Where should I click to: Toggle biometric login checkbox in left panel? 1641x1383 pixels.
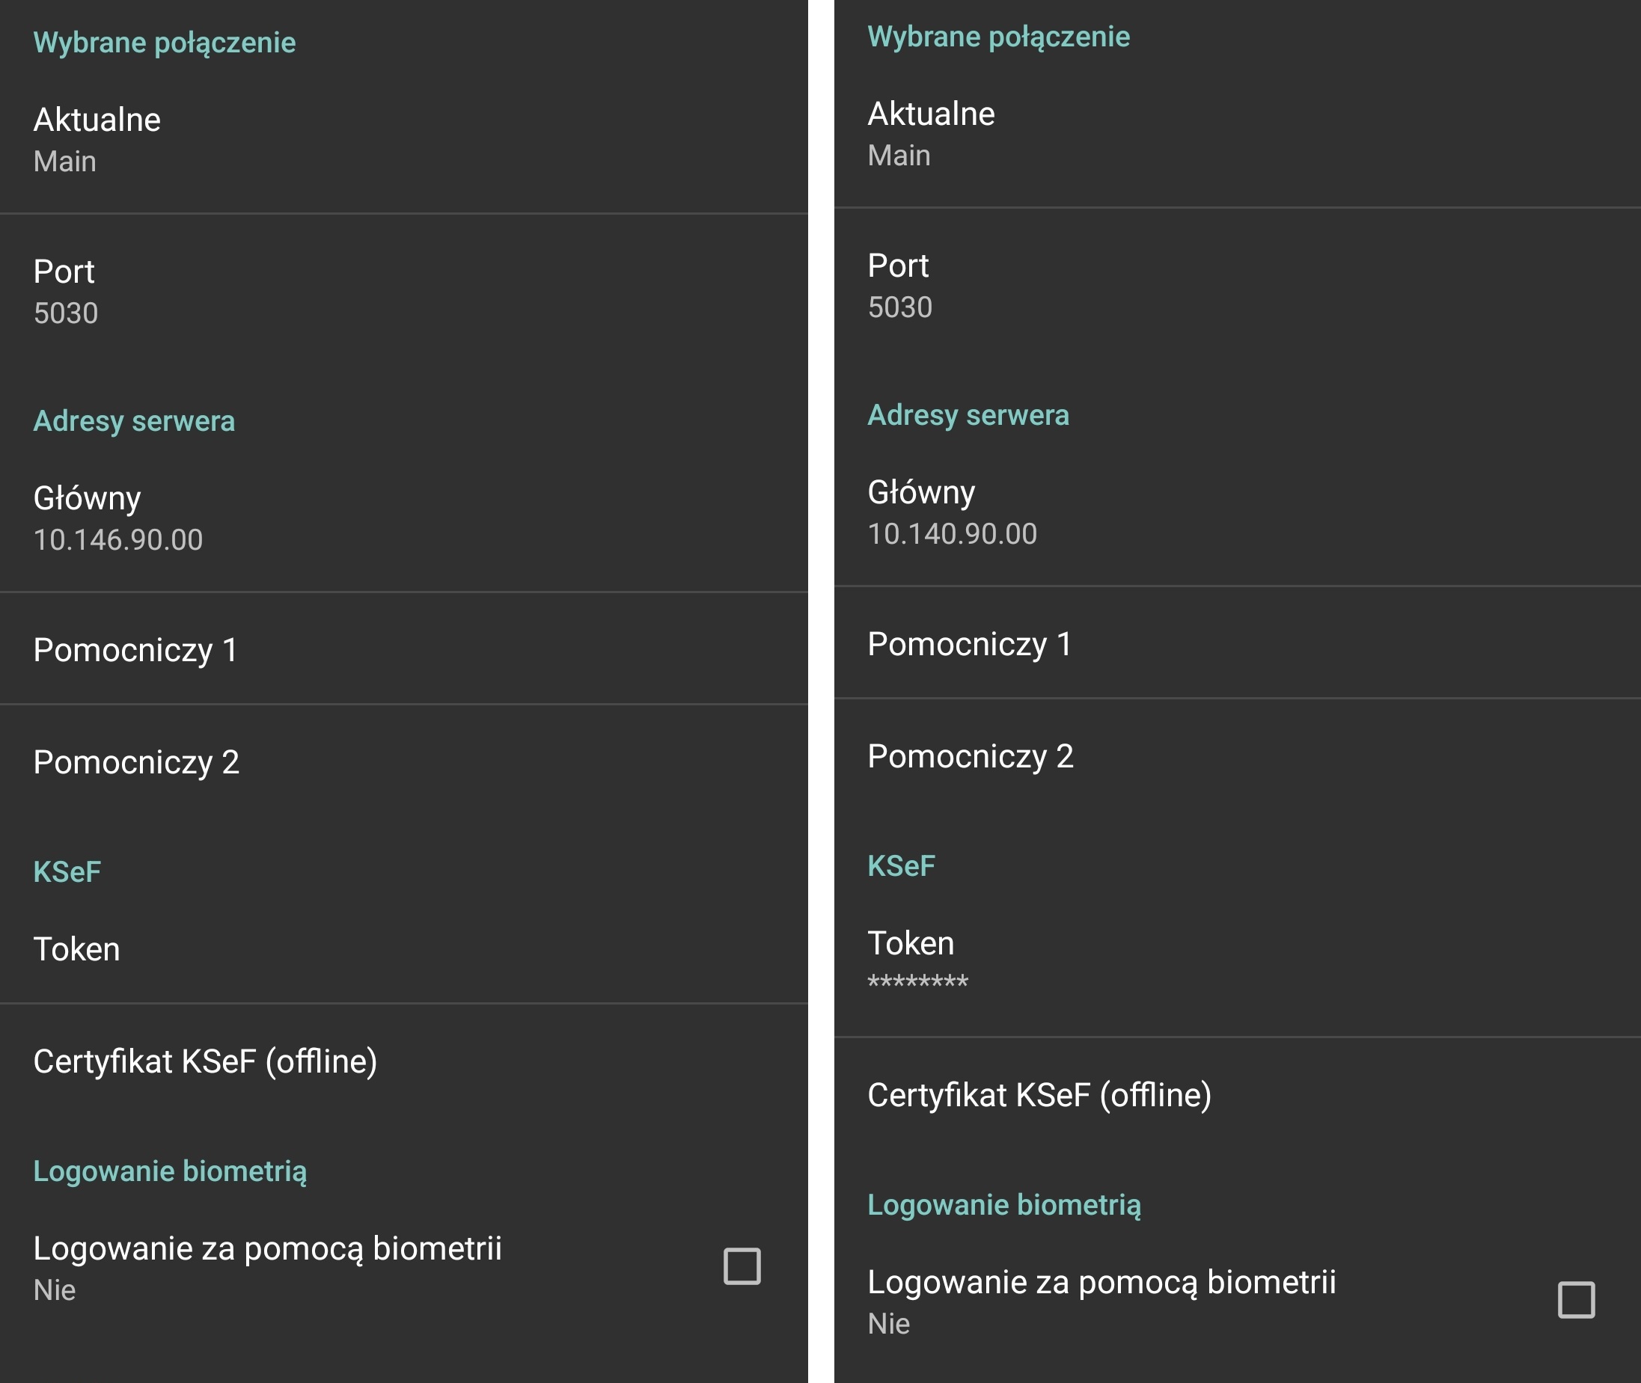[742, 1266]
